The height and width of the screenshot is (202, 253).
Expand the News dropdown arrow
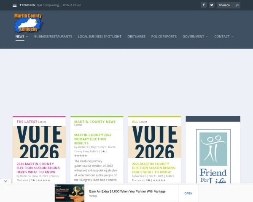[27, 37]
